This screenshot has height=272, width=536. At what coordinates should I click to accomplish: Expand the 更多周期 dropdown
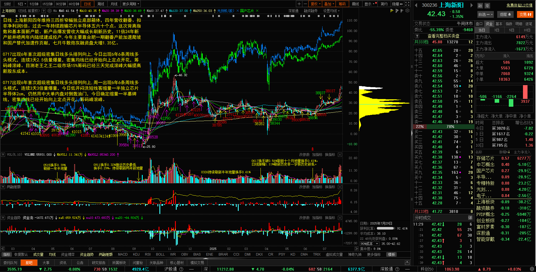[x=131, y=4]
